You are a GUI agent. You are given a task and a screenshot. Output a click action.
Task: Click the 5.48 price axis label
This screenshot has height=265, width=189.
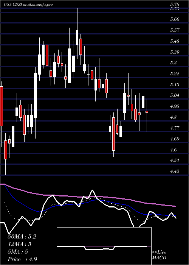click(x=175, y=41)
